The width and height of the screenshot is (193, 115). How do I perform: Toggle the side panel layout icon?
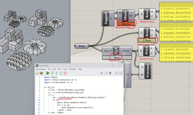point(117,73)
